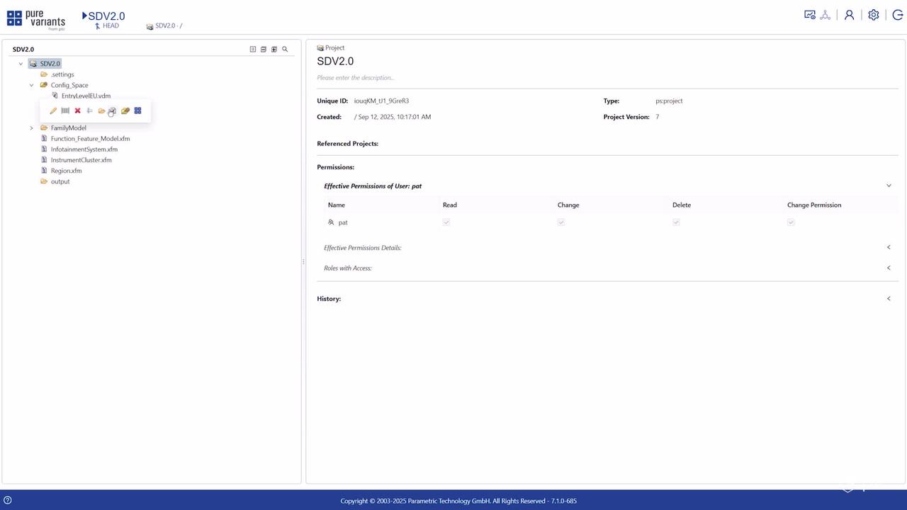The width and height of the screenshot is (907, 510).
Task: Click the blue four-squares grid icon
Action: tap(137, 110)
